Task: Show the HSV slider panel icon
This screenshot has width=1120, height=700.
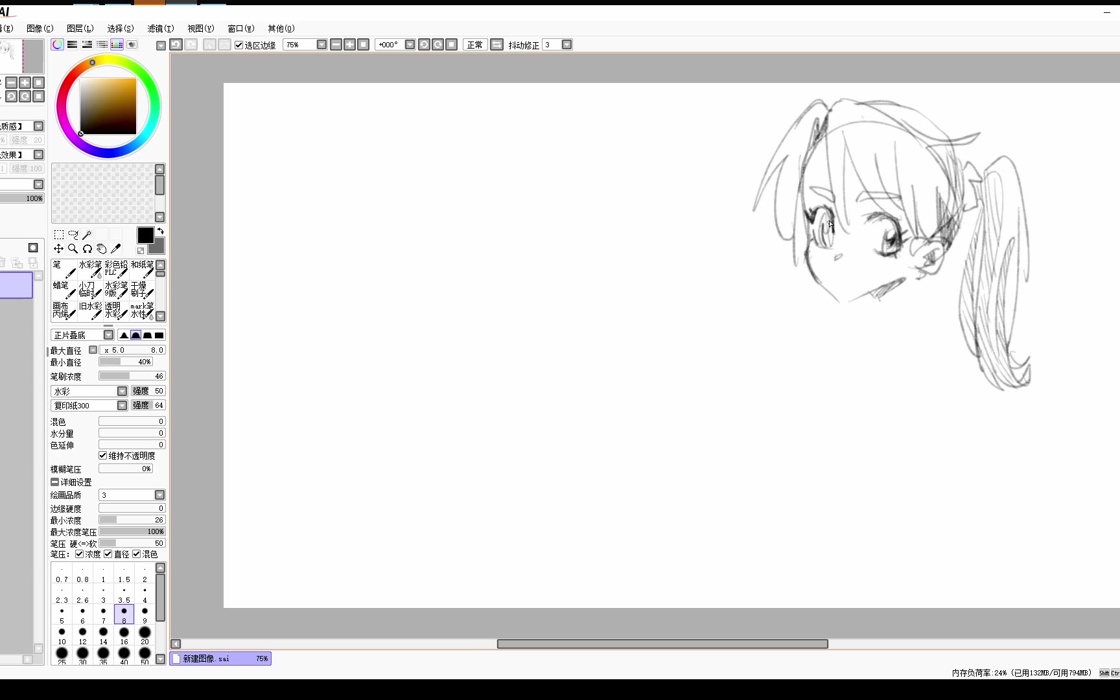Action: (87, 45)
